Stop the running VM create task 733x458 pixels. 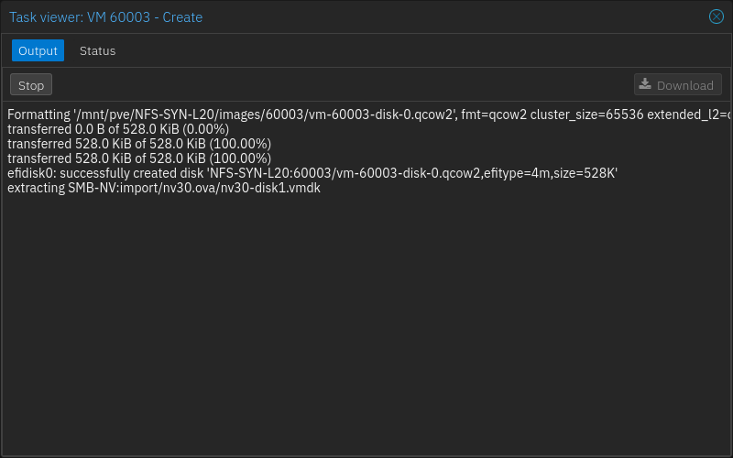(31, 85)
